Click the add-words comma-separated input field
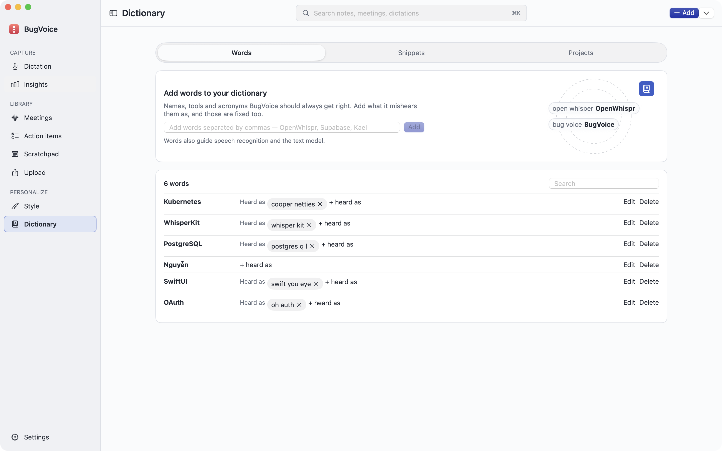 282,127
